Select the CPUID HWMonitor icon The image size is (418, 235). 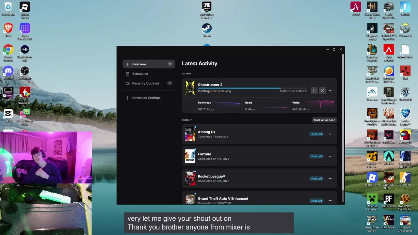click(x=25, y=96)
